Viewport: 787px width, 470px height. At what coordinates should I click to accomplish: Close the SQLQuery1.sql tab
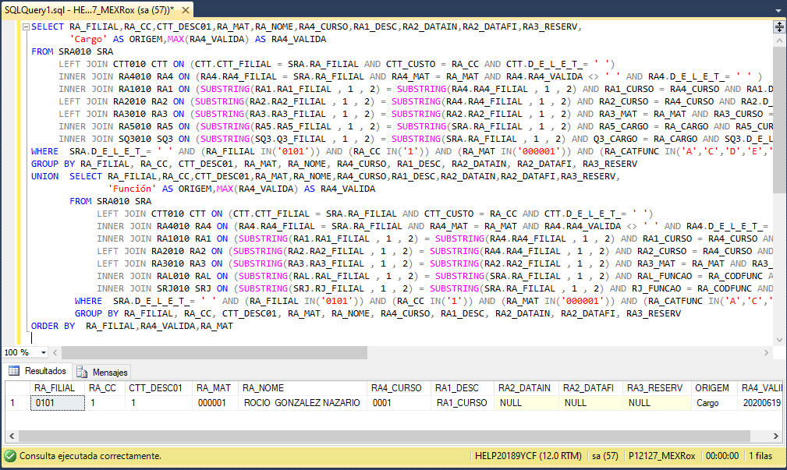185,10
